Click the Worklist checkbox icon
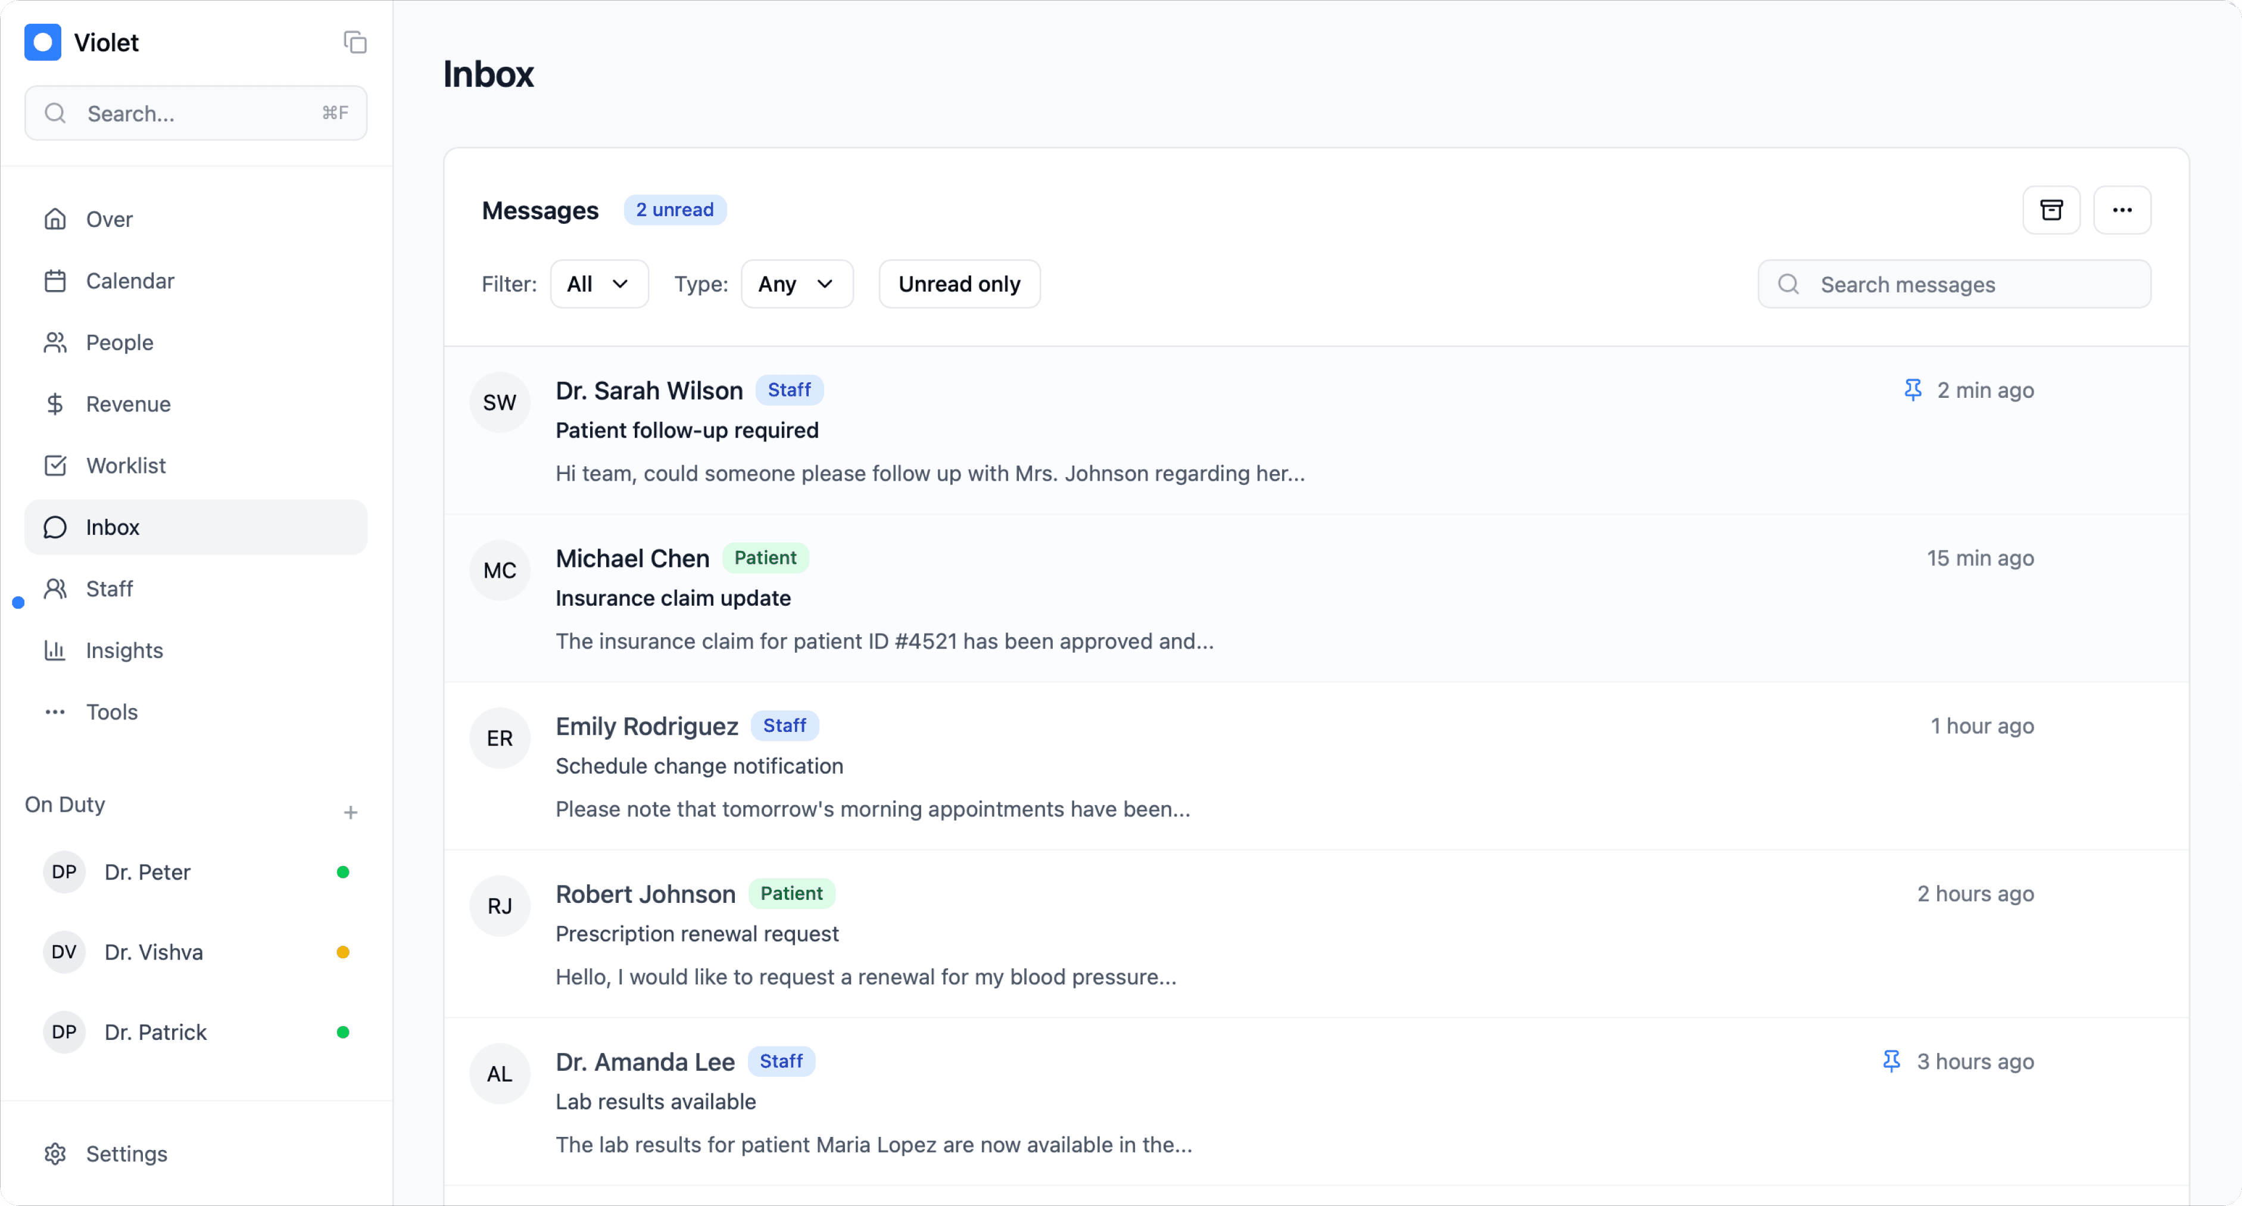 tap(55, 466)
